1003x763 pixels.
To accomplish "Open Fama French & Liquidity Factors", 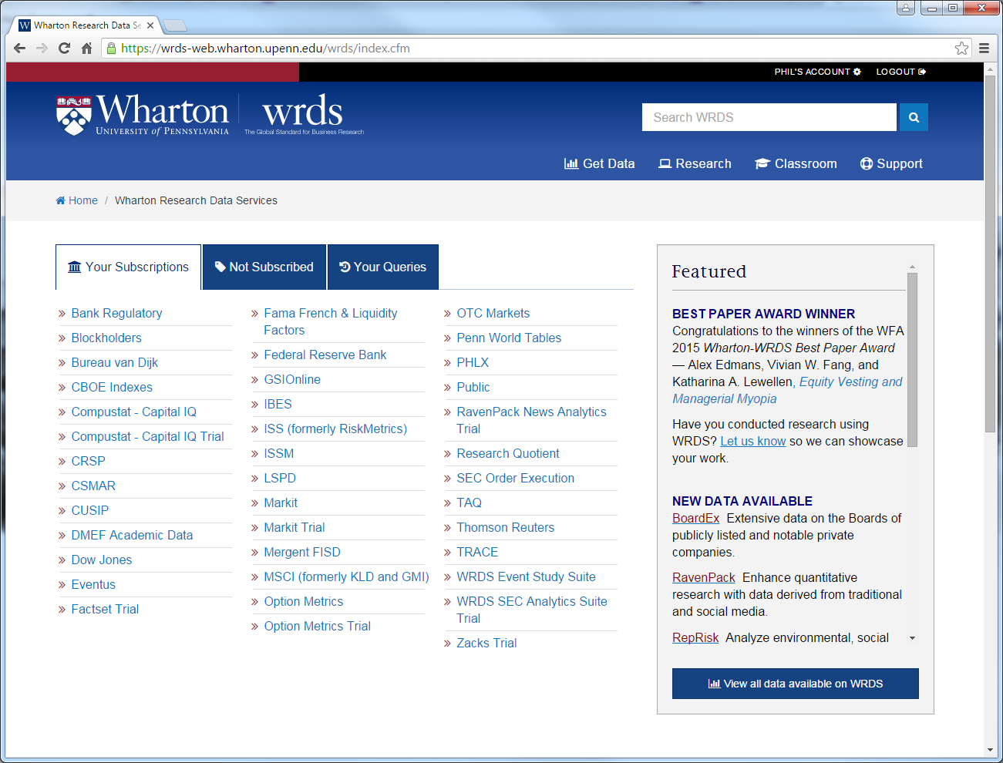I will click(x=331, y=321).
